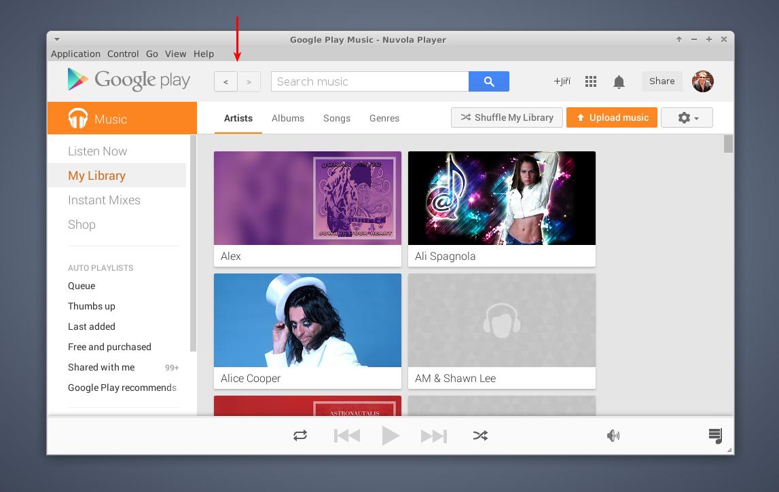Click the Upload music button
The width and height of the screenshot is (779, 492).
611,117
